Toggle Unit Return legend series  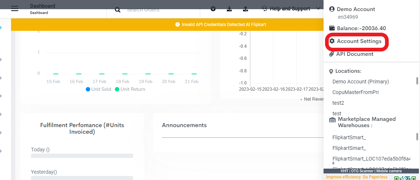[130, 89]
